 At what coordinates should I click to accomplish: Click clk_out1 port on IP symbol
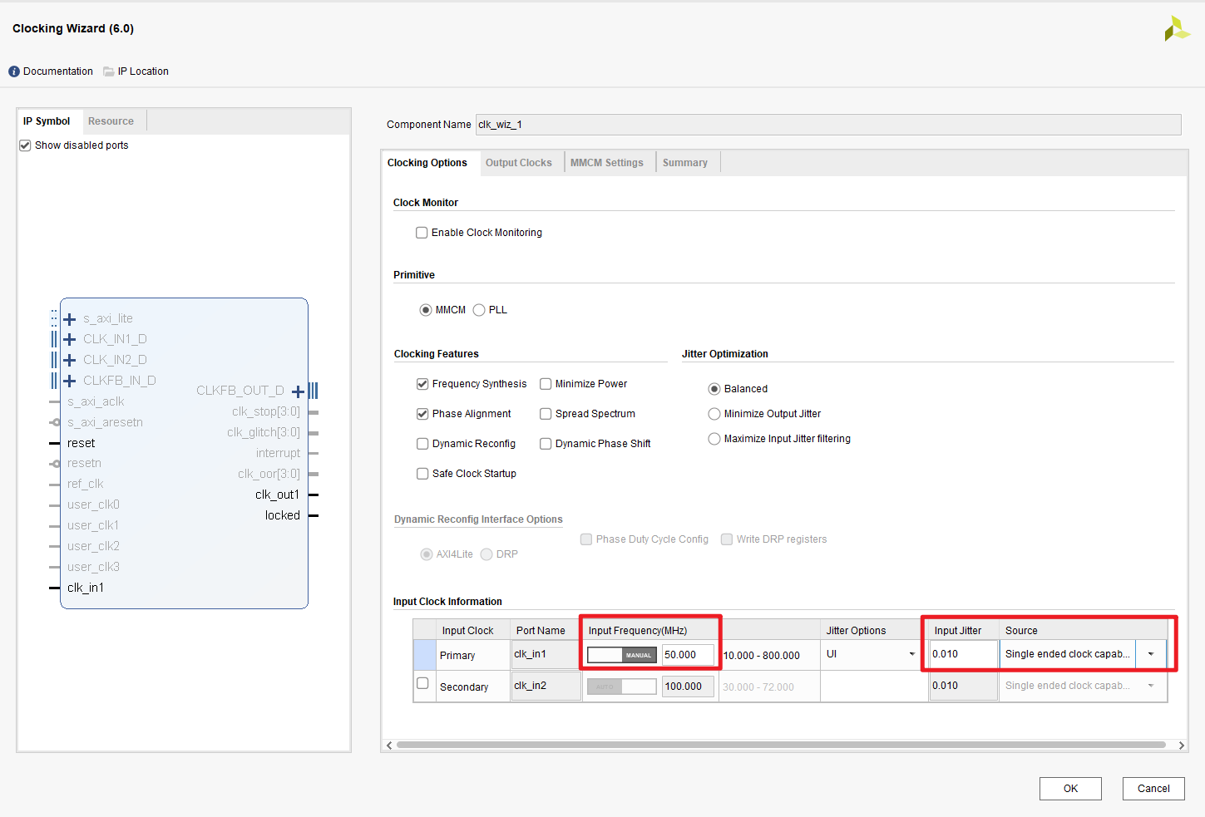pyautogui.click(x=278, y=495)
